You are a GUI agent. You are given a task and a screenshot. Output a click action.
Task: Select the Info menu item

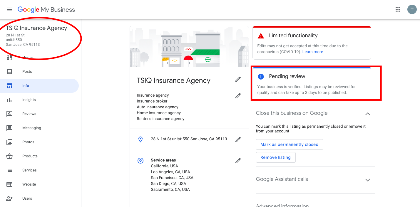point(39,86)
